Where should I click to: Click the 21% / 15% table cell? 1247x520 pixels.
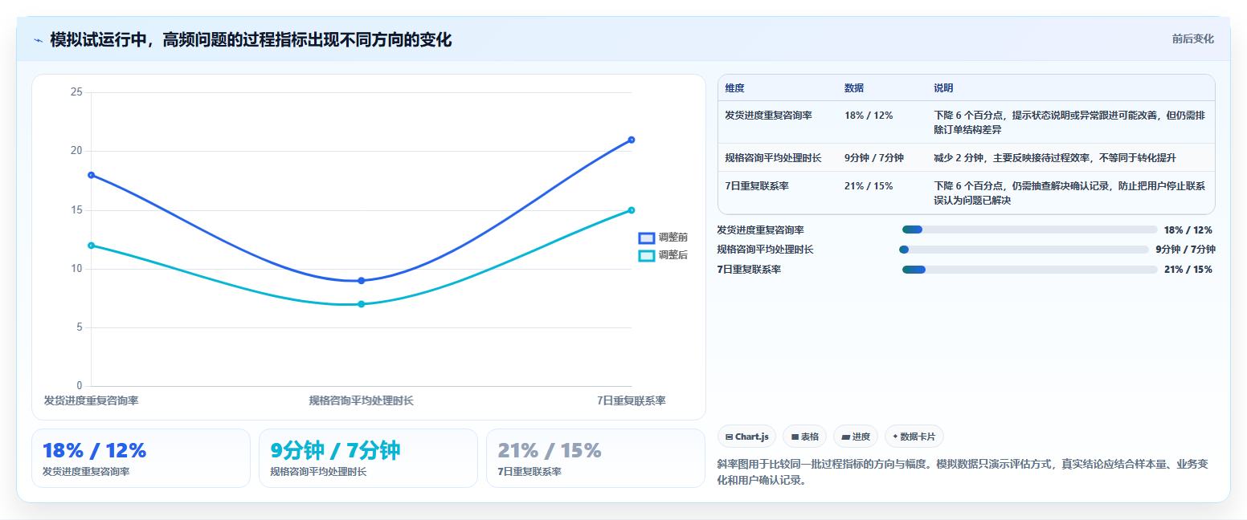pyautogui.click(x=869, y=186)
